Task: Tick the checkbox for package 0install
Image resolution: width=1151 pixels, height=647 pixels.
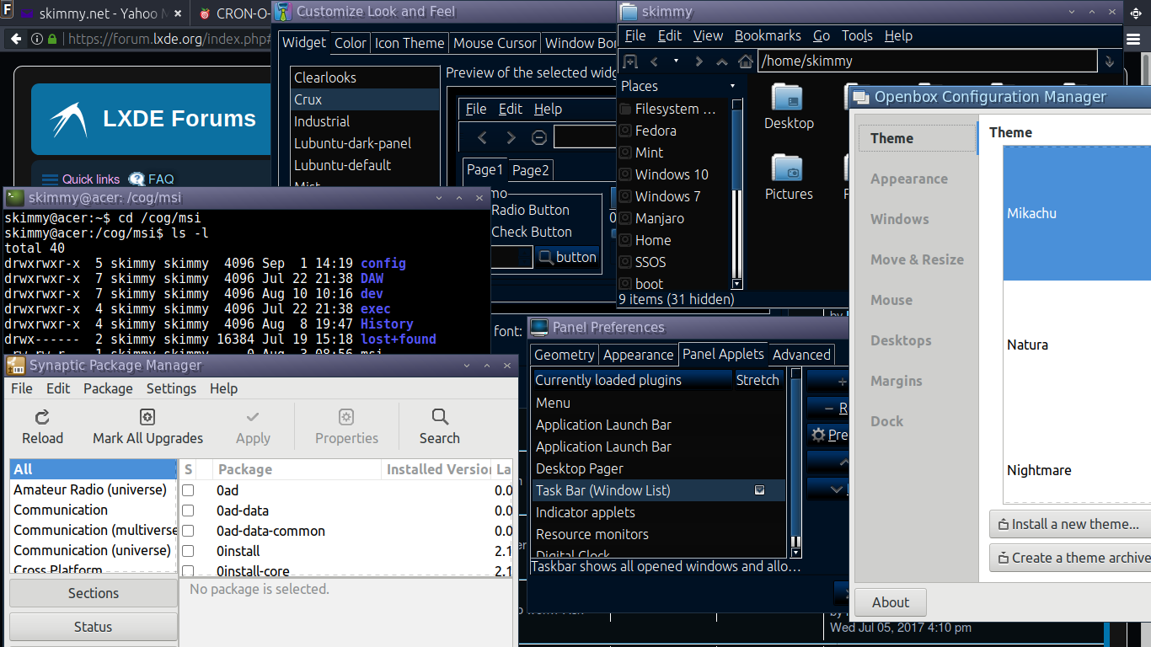Action: [189, 551]
